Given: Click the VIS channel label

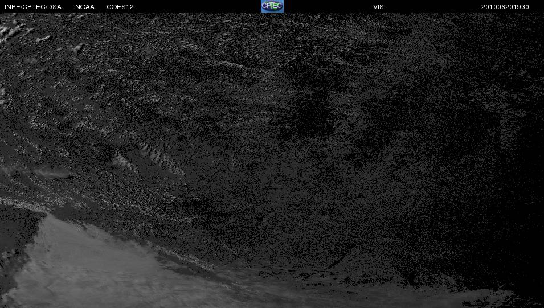Looking at the screenshot, I should pyautogui.click(x=378, y=7).
